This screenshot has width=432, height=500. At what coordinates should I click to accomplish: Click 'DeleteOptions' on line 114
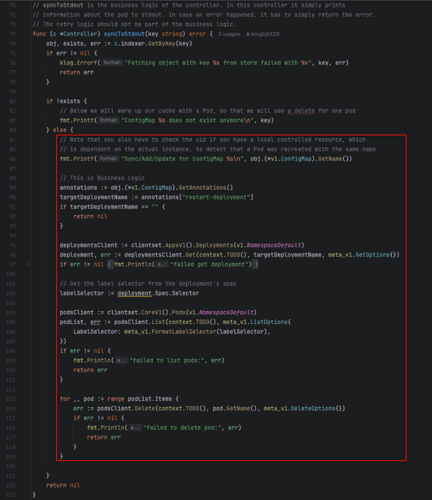pos(313,408)
